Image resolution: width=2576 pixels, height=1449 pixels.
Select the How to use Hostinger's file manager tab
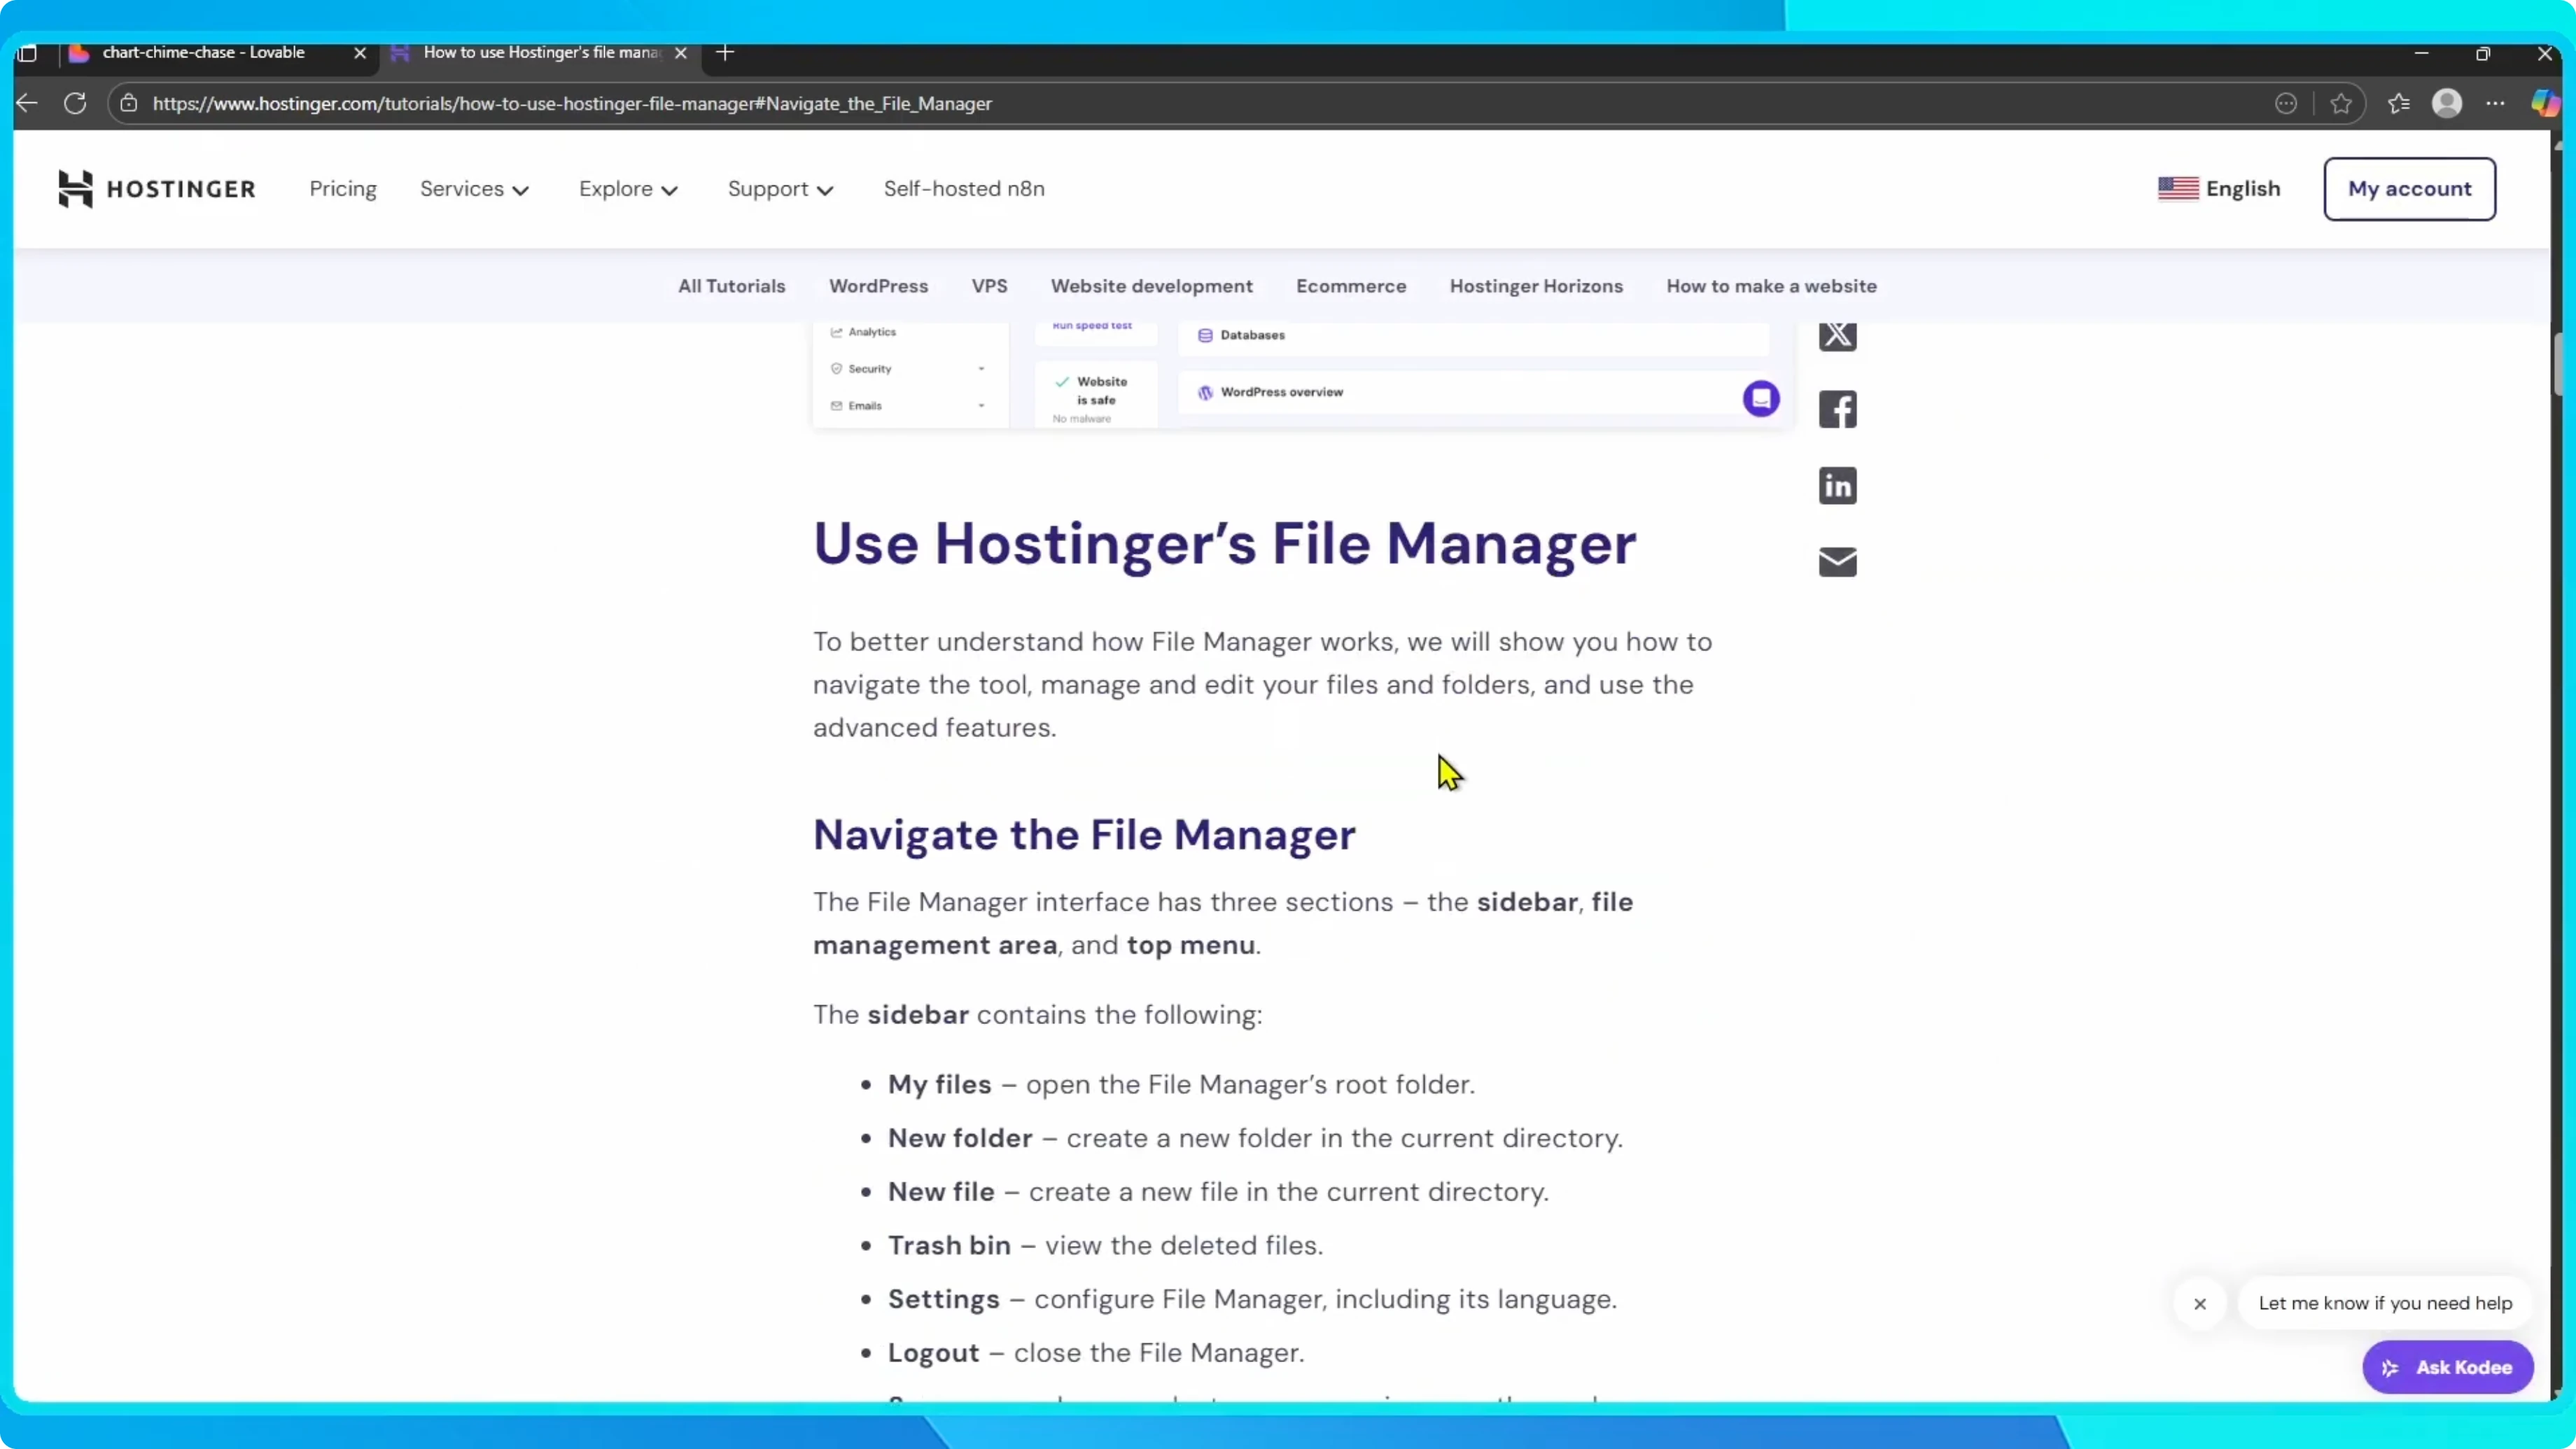(540, 53)
